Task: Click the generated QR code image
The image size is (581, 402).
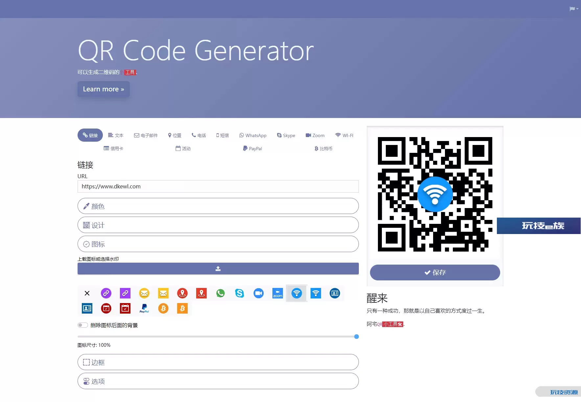Action: (x=435, y=194)
